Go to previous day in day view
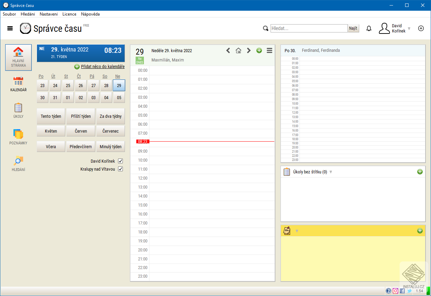The width and height of the screenshot is (431, 296). coord(228,50)
